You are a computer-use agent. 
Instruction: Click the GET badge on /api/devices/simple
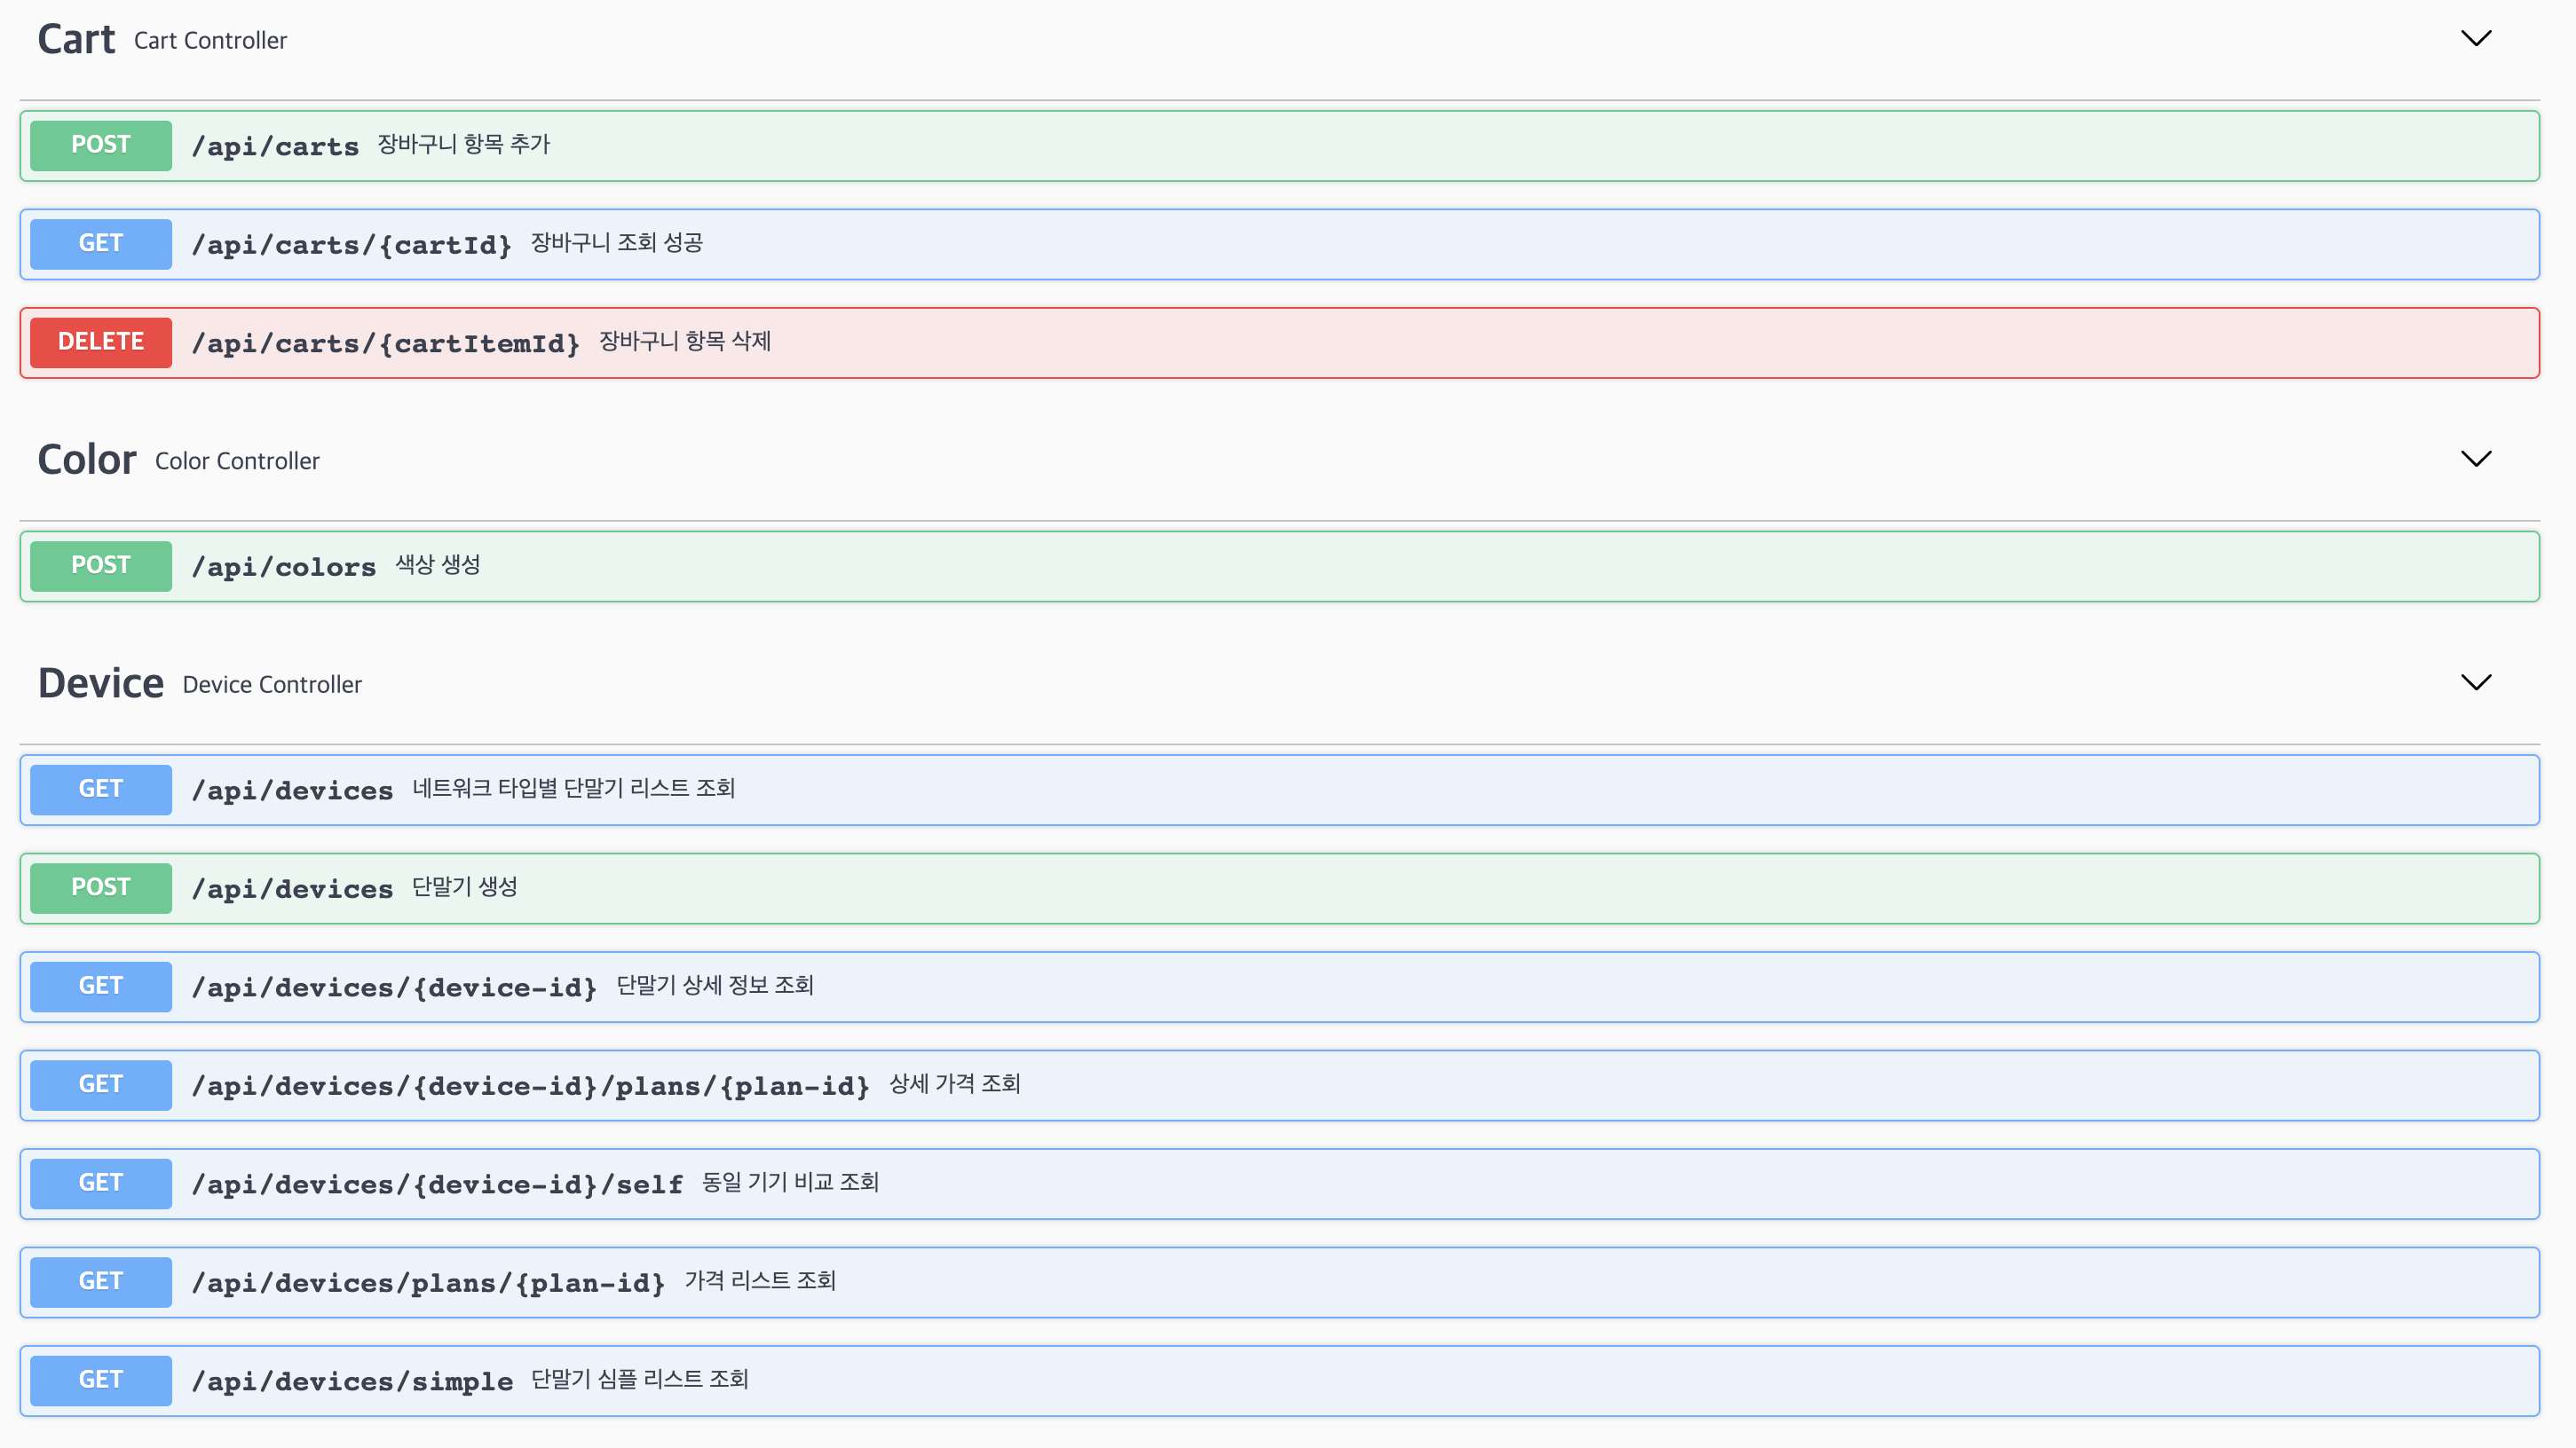click(x=100, y=1379)
